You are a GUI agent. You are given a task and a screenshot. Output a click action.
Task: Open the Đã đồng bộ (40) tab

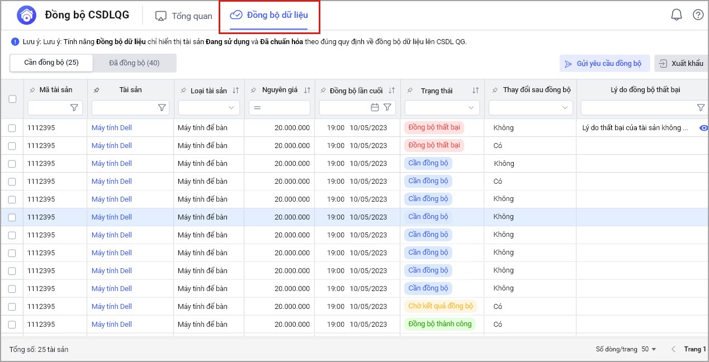point(134,63)
